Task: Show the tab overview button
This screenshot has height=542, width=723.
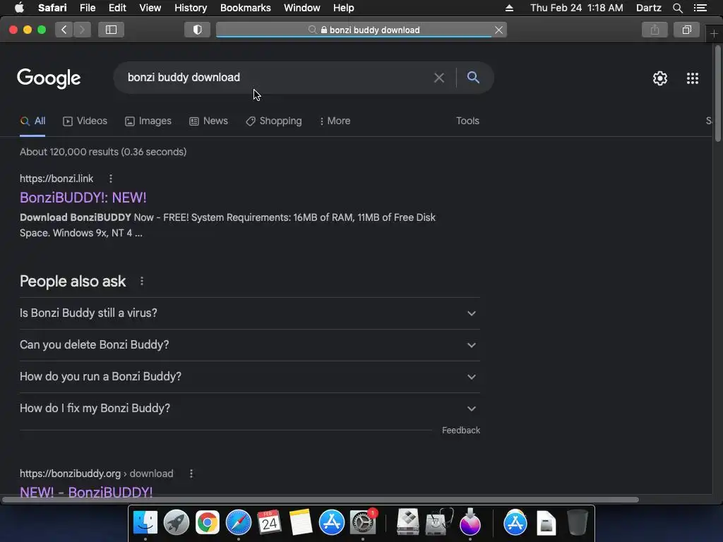Action: [686, 30]
